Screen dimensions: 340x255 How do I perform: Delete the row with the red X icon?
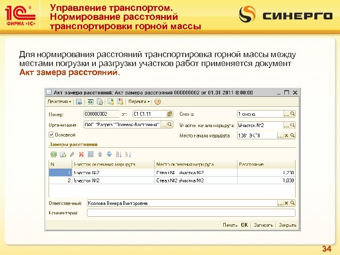click(x=81, y=154)
